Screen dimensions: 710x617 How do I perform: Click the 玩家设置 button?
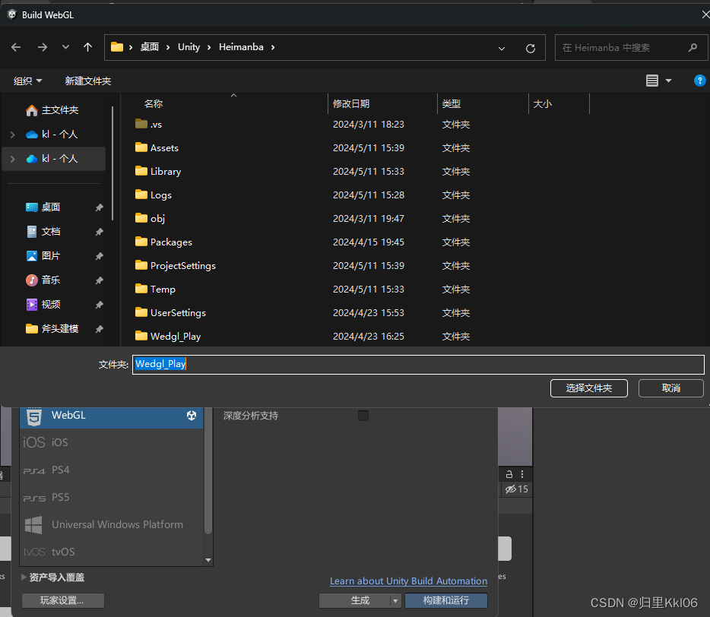(x=62, y=600)
